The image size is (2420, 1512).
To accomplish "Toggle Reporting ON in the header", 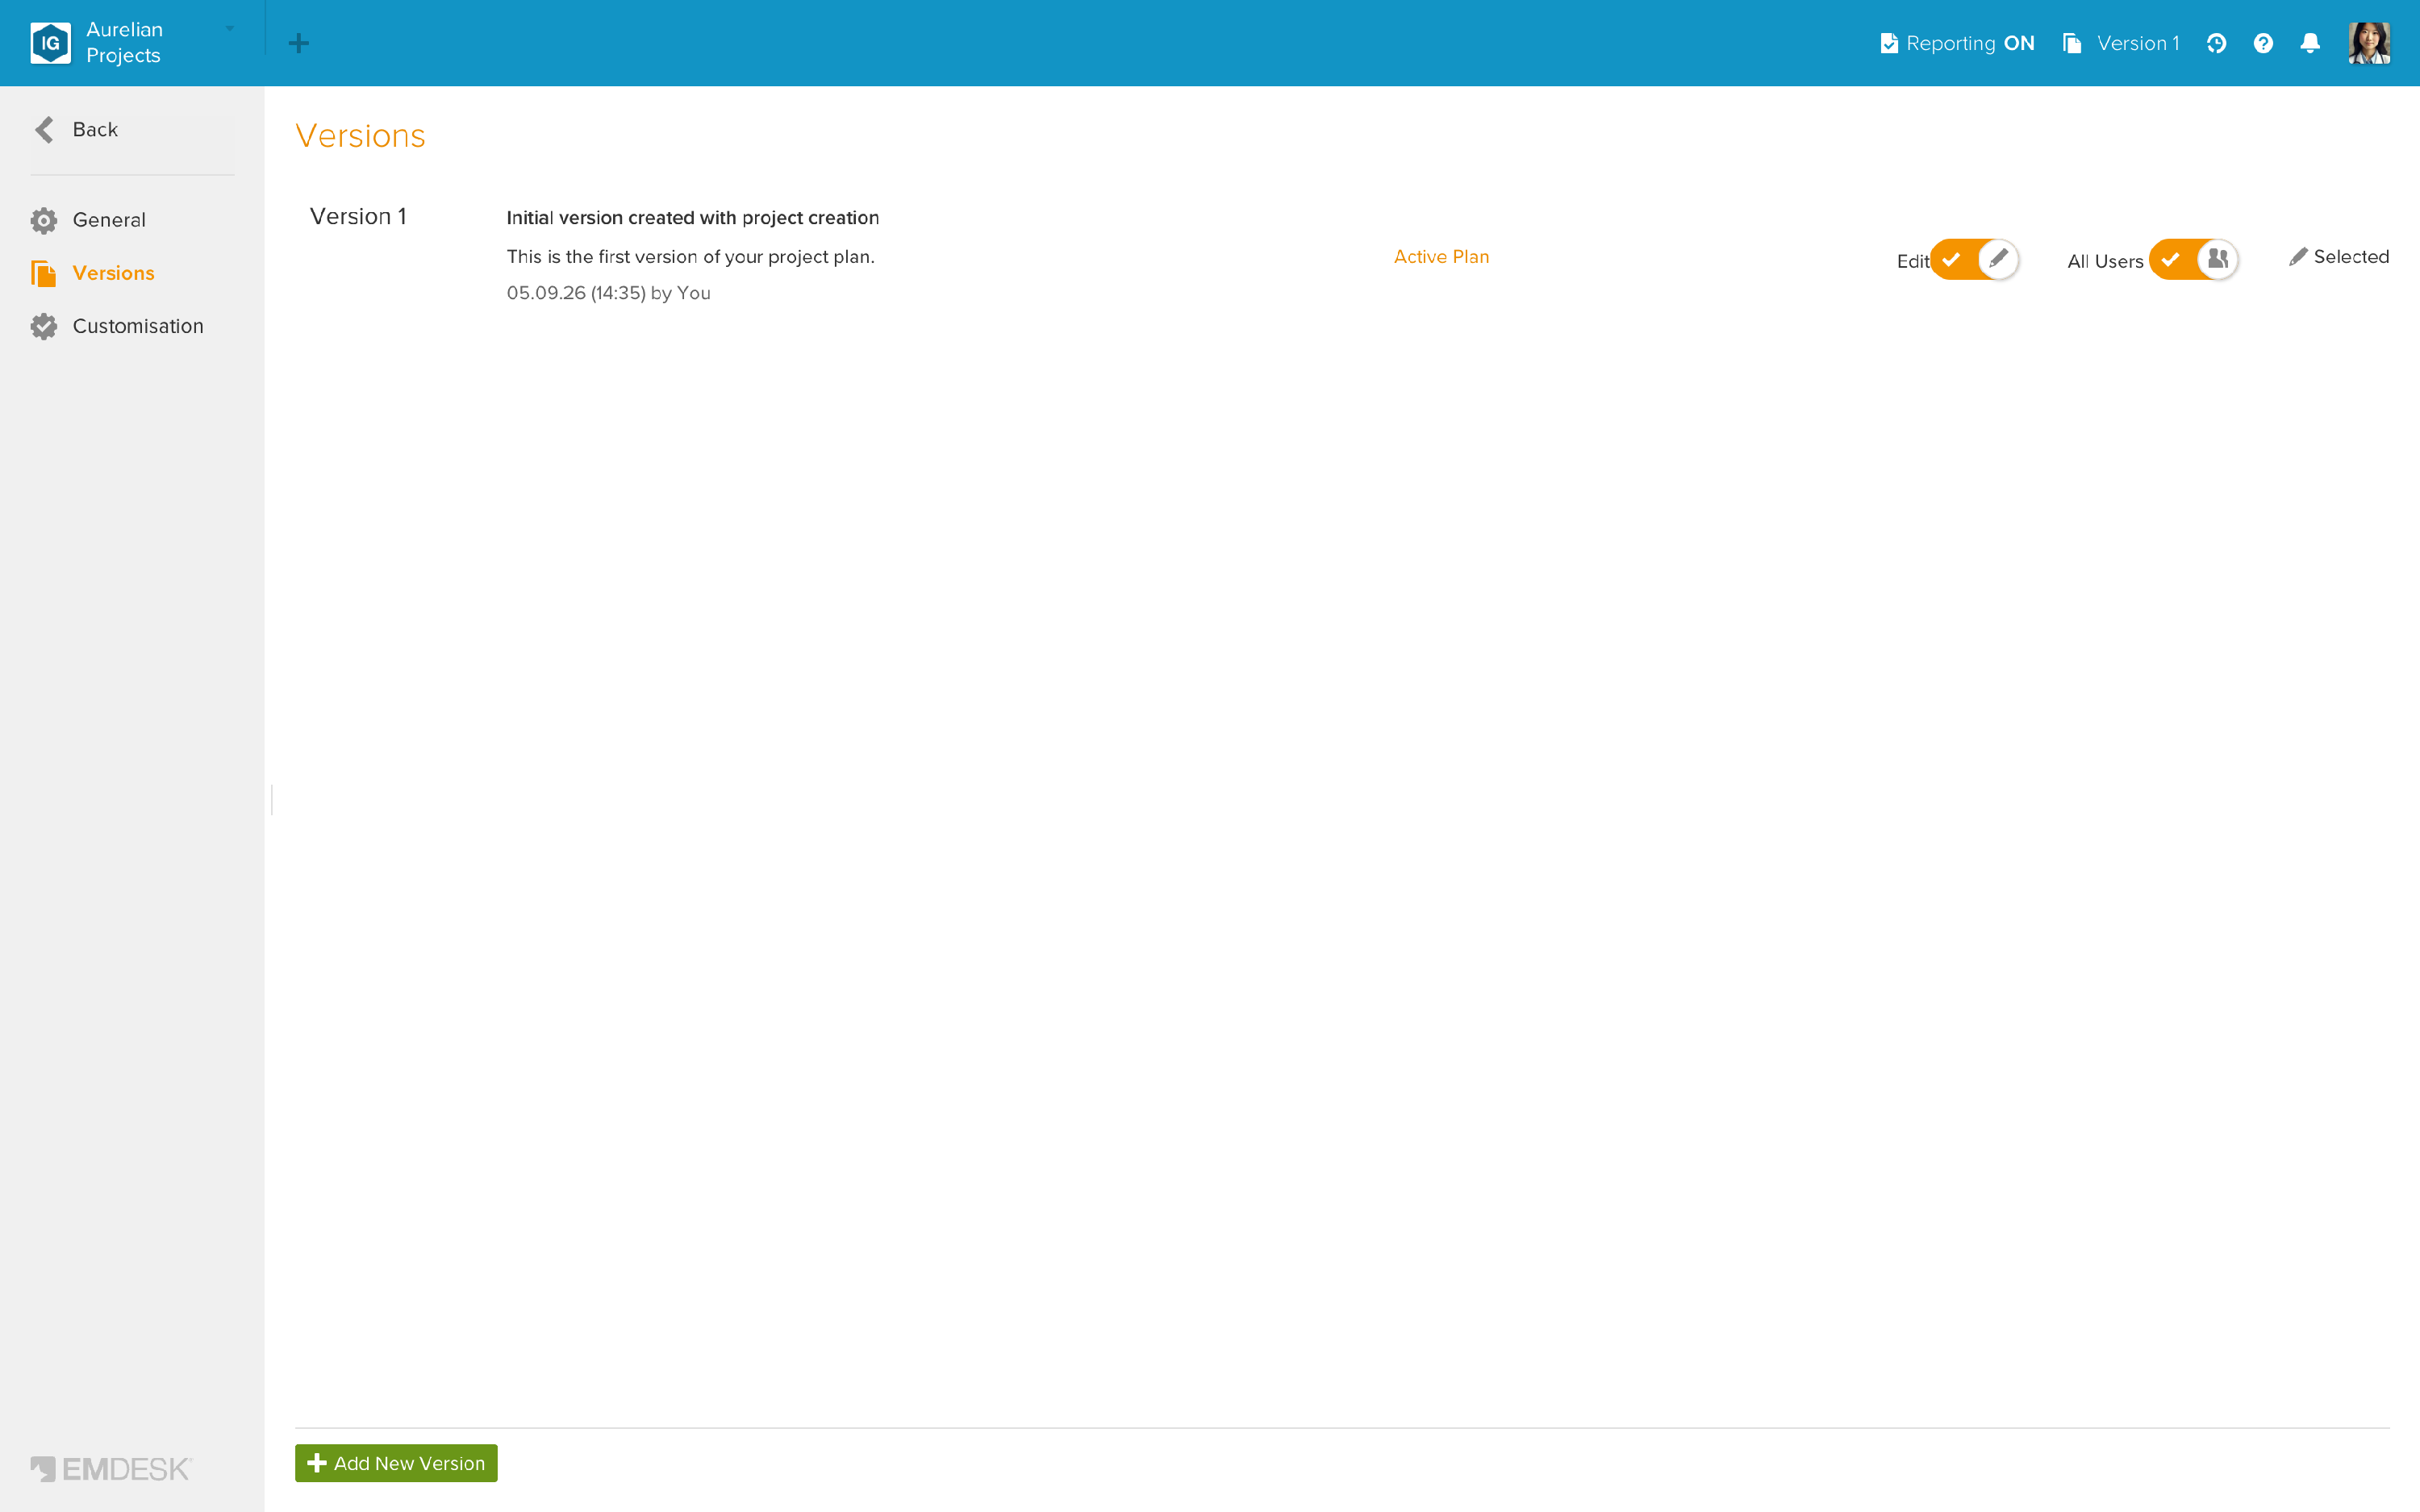I will (x=1957, y=43).
